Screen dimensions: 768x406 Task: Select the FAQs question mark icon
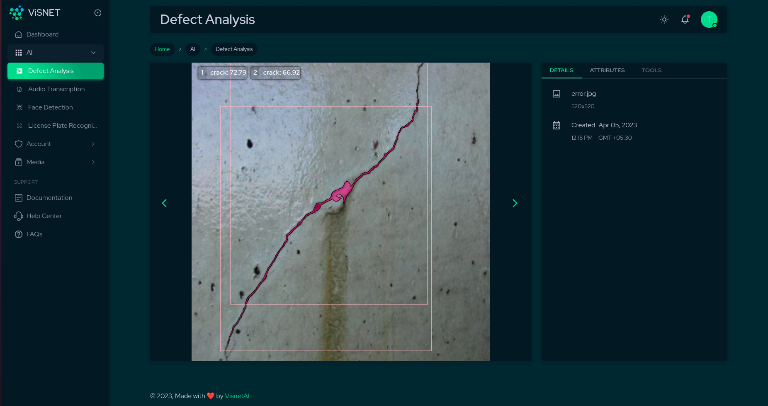[19, 234]
